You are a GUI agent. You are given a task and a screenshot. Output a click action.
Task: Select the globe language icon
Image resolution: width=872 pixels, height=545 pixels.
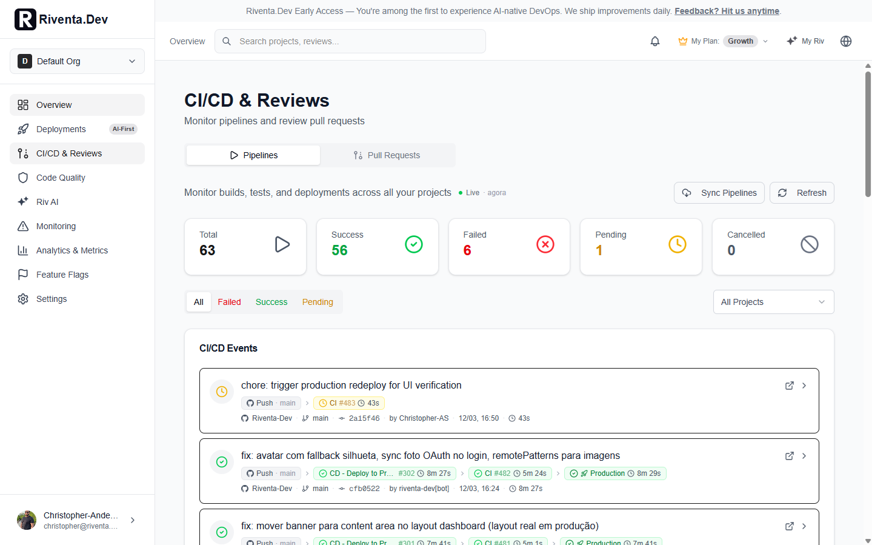click(845, 41)
